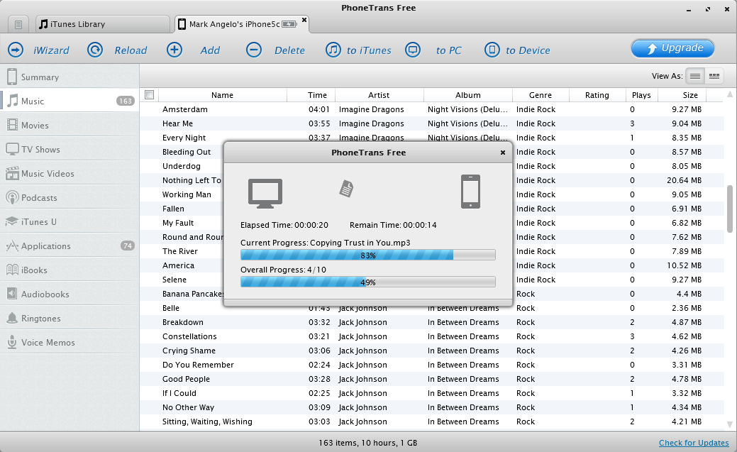Click the iBooks open book icon

(x=12, y=270)
